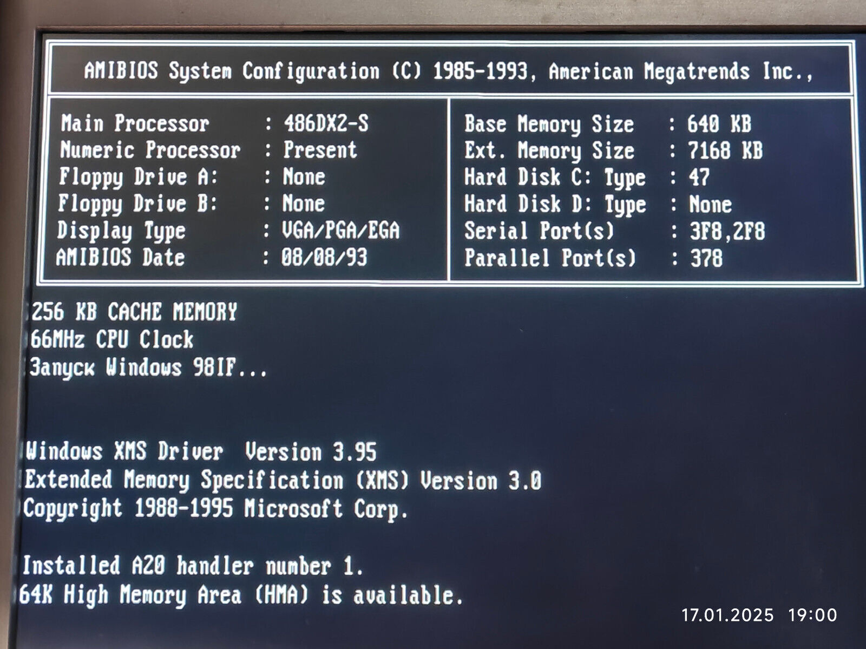Image resolution: width=866 pixels, height=649 pixels.
Task: Click the 'Installed A20 handler number 1.' line
Action: (x=193, y=566)
